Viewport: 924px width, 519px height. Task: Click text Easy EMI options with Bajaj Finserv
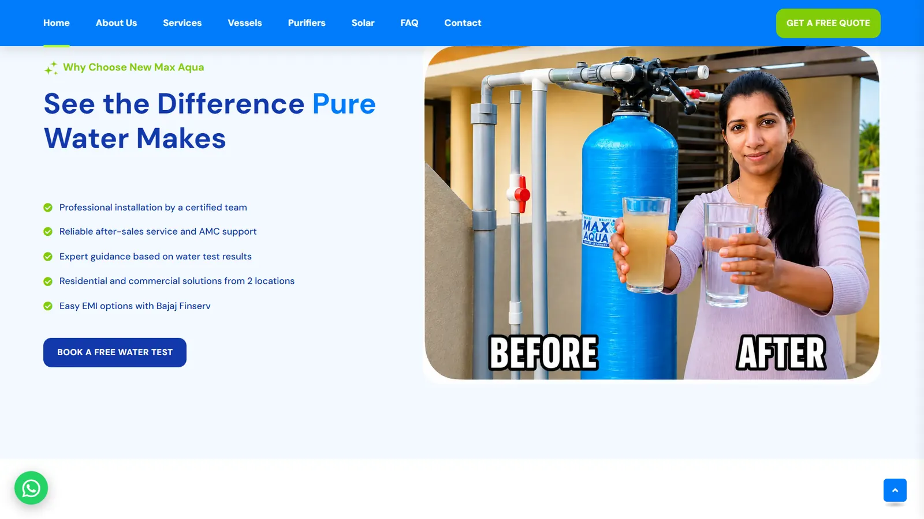[135, 306]
